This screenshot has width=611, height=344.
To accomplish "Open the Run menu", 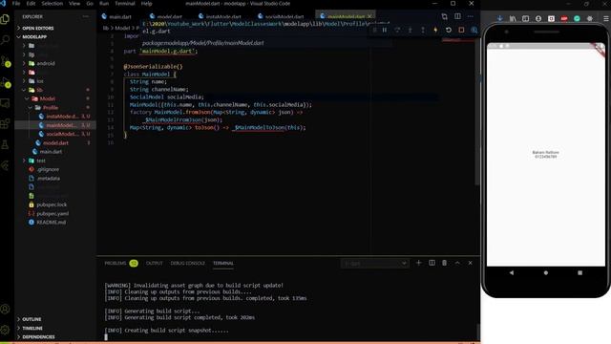I will [104, 4].
